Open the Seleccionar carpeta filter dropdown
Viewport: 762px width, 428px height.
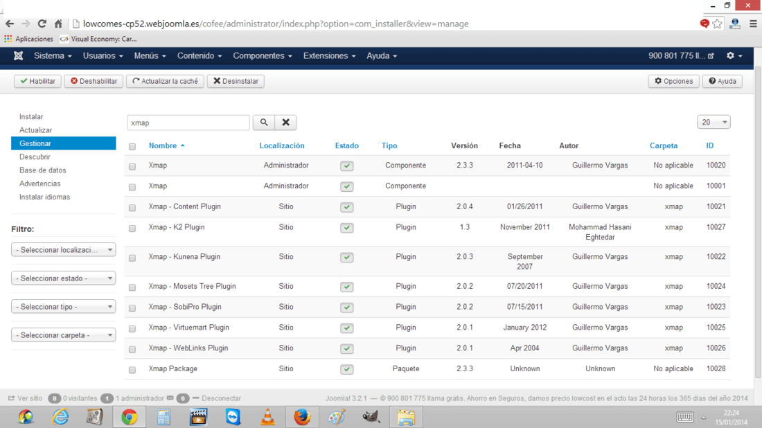(64, 335)
